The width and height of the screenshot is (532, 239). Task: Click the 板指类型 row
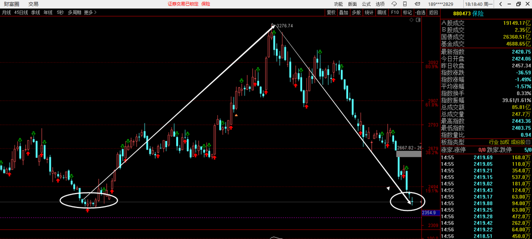(486, 142)
